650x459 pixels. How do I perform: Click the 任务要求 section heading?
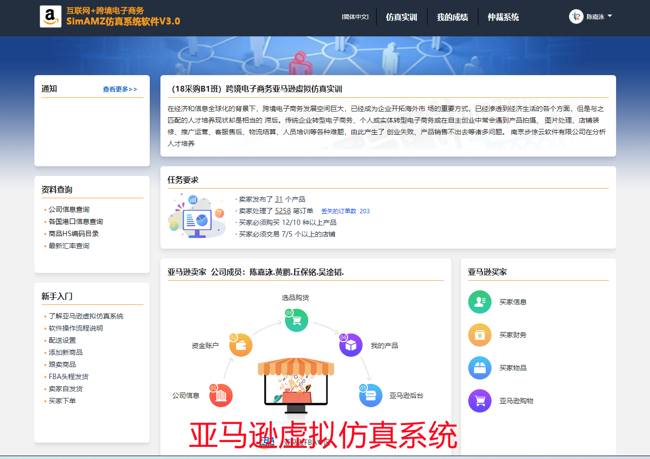(x=183, y=180)
